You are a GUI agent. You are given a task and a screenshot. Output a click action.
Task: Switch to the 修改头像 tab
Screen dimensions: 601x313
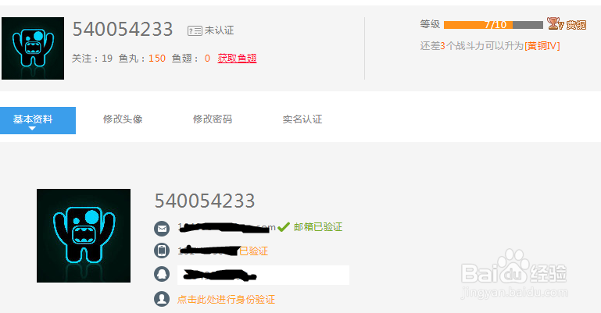coord(123,119)
